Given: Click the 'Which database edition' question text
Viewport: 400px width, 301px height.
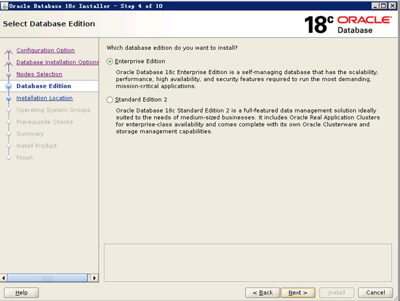Looking at the screenshot, I should 172,48.
